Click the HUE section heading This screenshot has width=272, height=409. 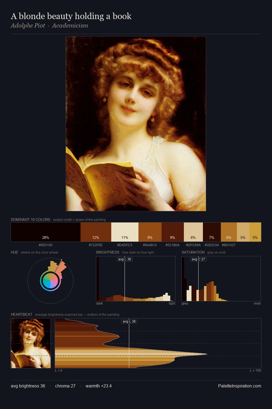(14, 252)
